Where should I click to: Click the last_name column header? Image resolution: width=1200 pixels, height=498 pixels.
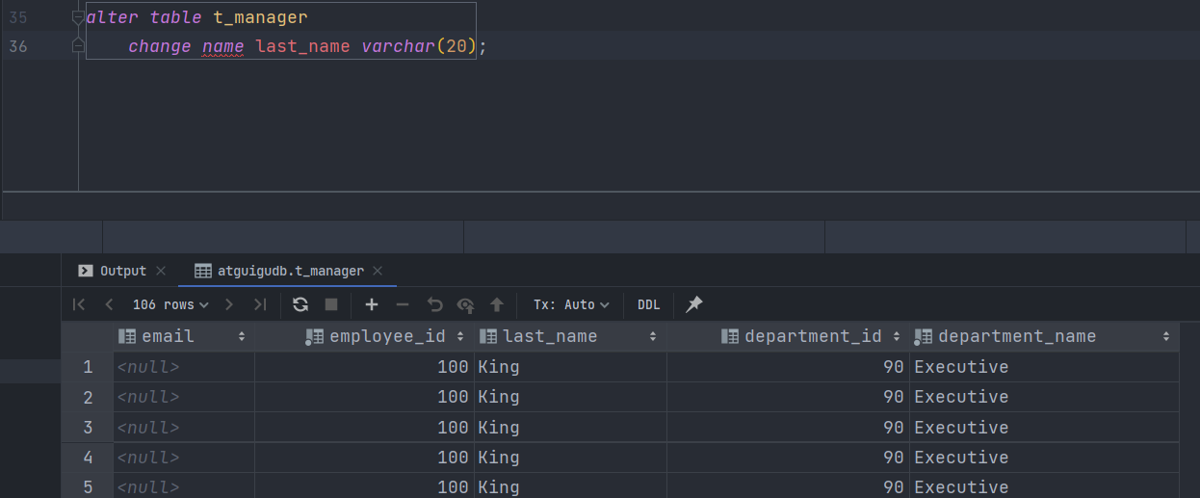[x=571, y=336]
